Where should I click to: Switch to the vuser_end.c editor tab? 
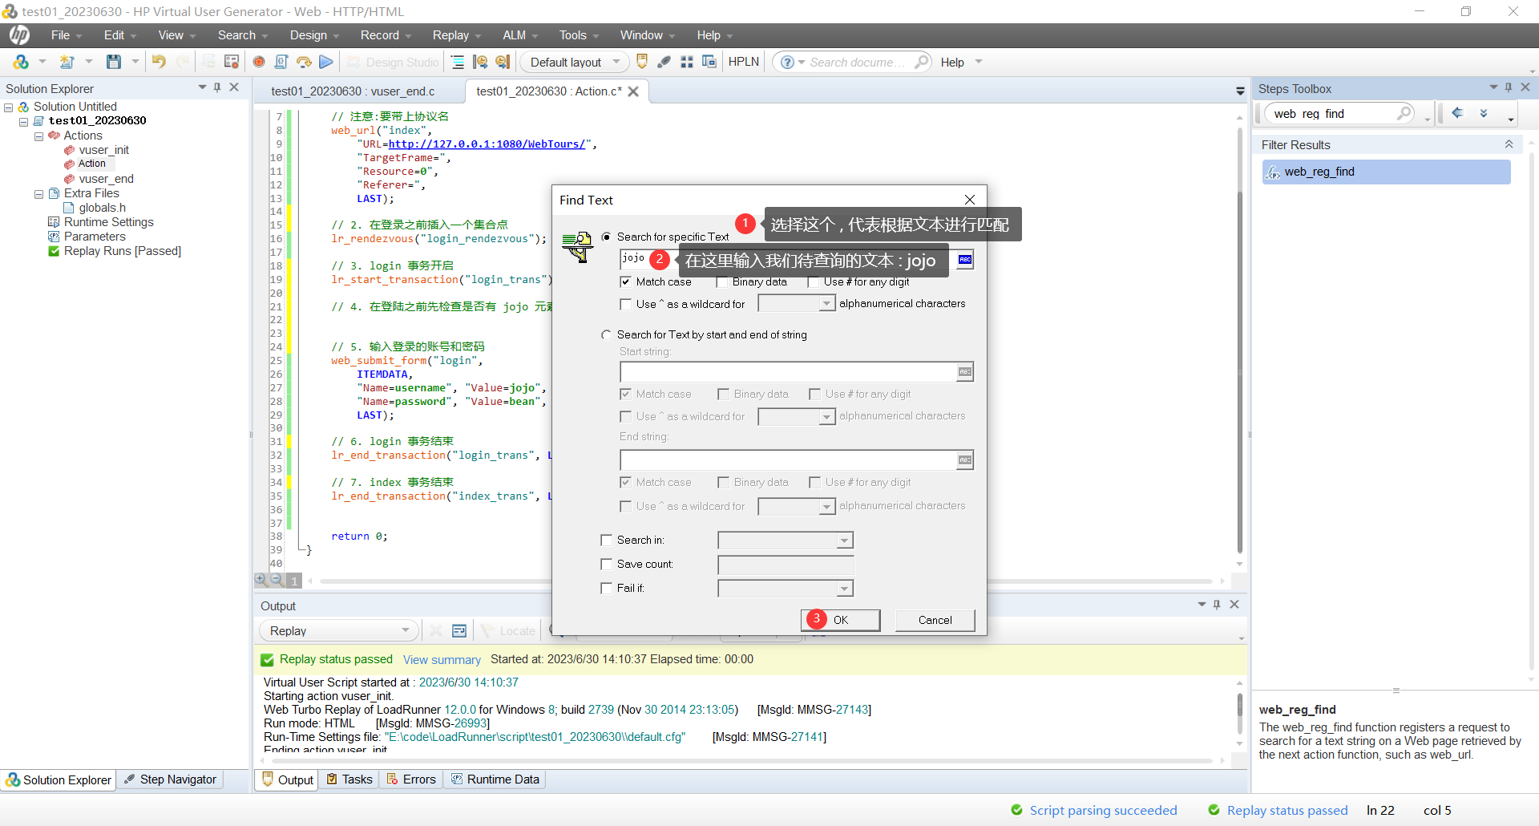[x=353, y=91]
